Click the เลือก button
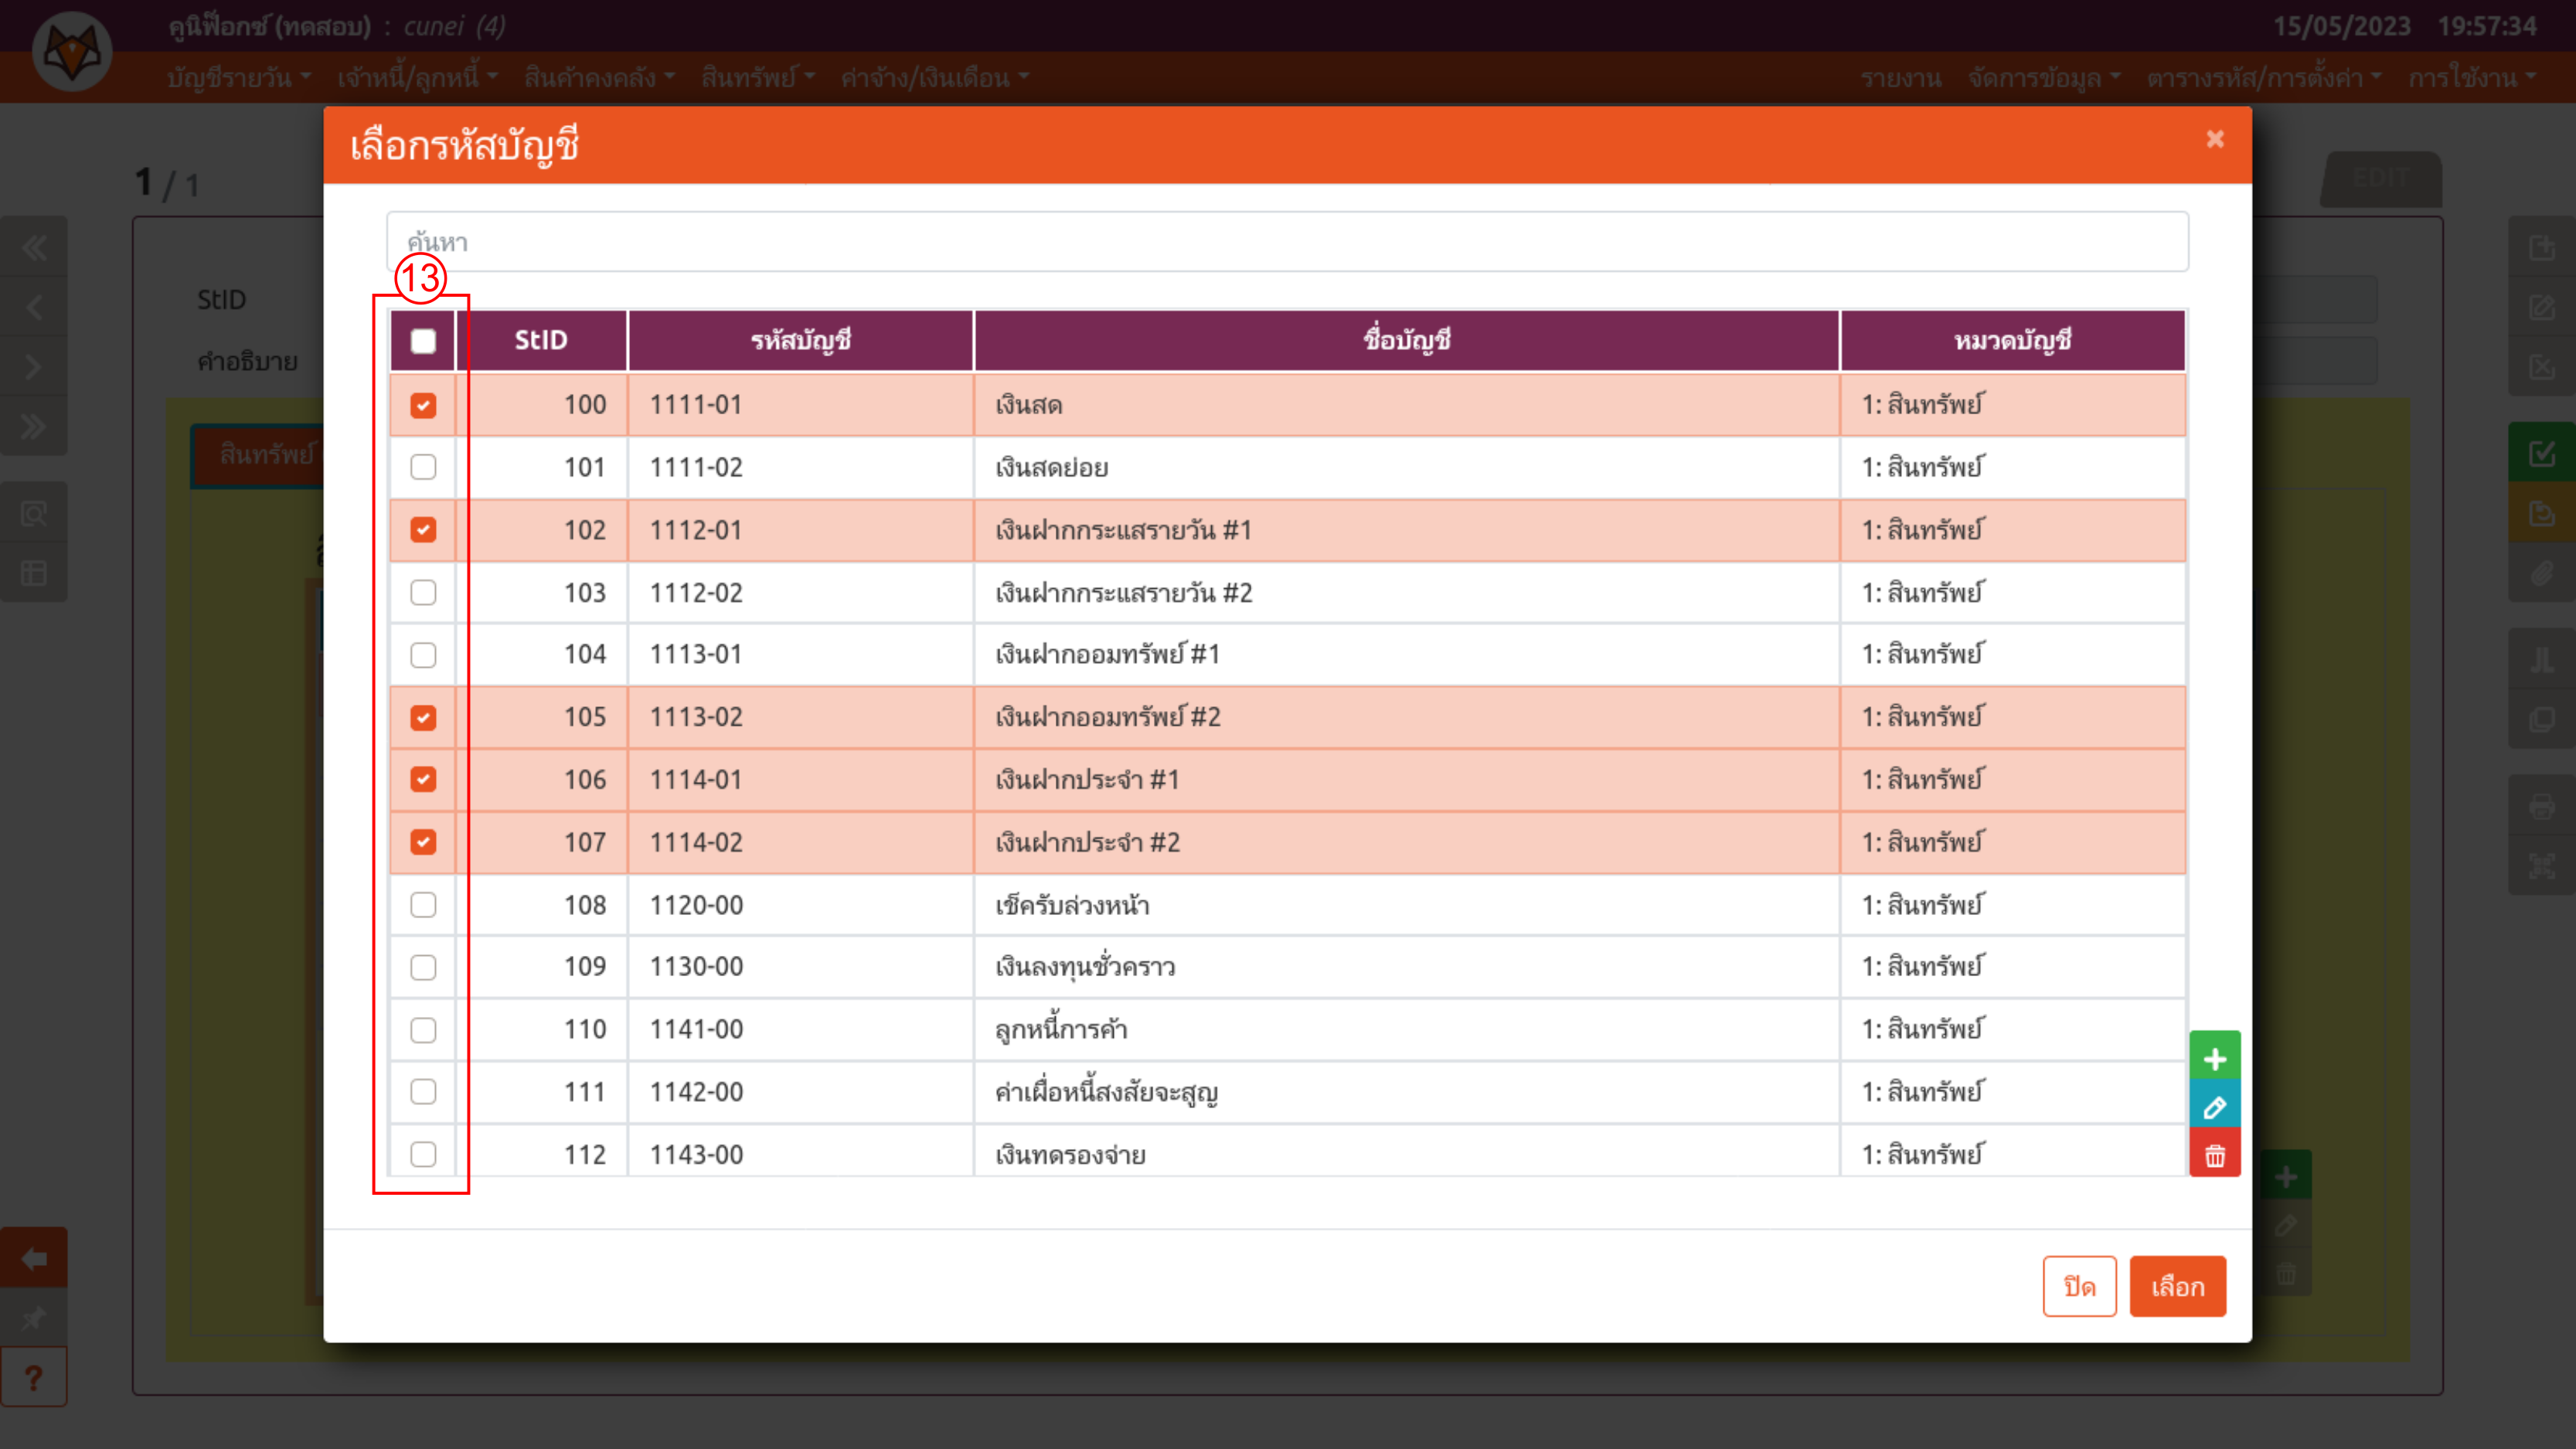 (x=2177, y=1286)
